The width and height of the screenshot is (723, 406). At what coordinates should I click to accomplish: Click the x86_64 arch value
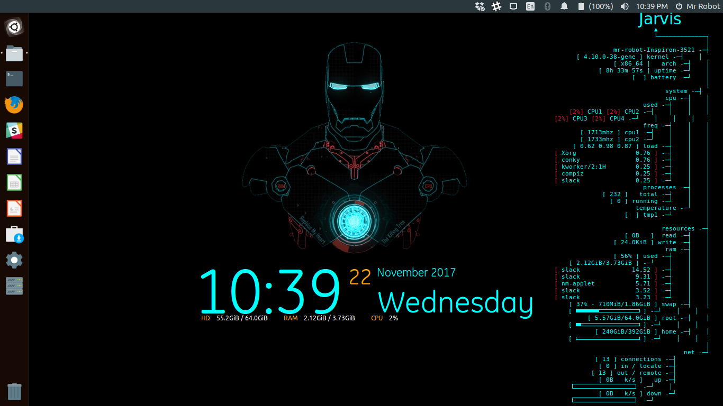(x=632, y=63)
